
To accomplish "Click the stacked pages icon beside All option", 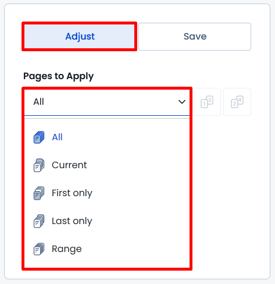I will (39, 137).
